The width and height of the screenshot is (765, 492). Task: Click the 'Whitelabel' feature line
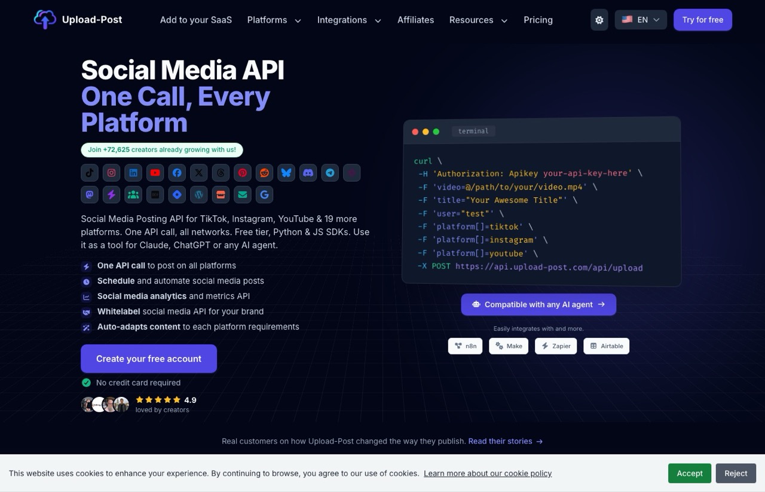click(x=180, y=311)
